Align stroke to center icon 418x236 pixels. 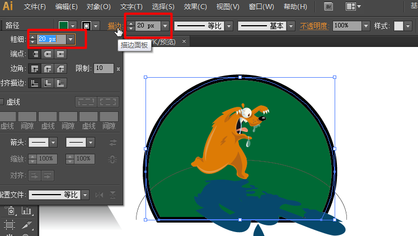[x=35, y=83]
